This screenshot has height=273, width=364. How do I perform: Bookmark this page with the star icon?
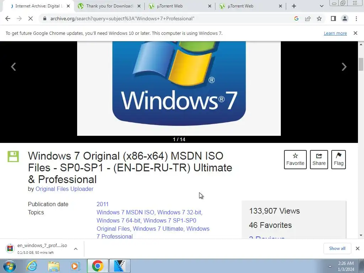coord(319,18)
